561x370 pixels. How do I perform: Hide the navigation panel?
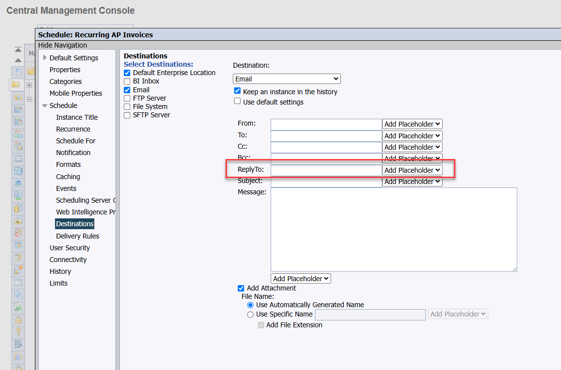[62, 45]
